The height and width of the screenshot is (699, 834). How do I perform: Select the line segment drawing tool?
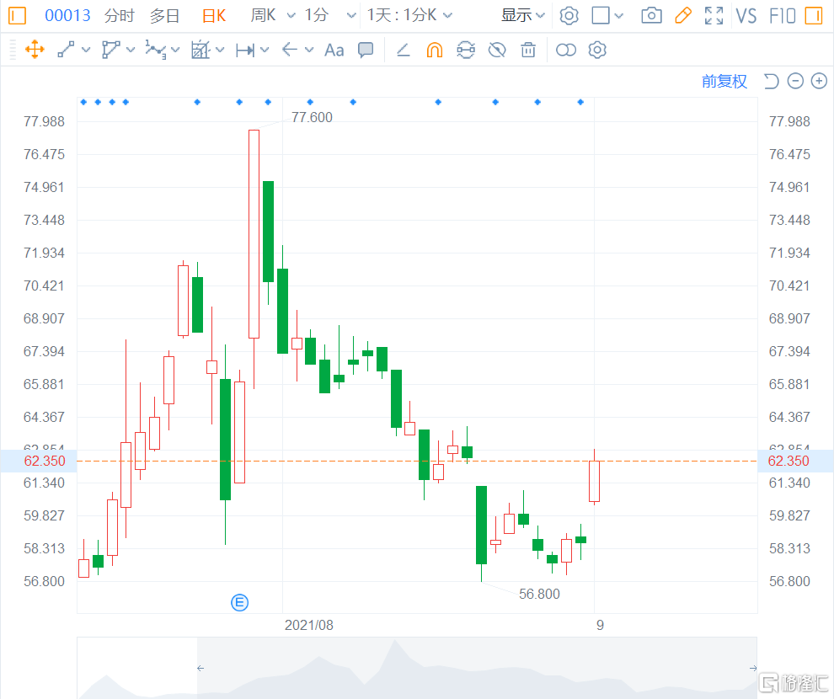click(x=66, y=50)
